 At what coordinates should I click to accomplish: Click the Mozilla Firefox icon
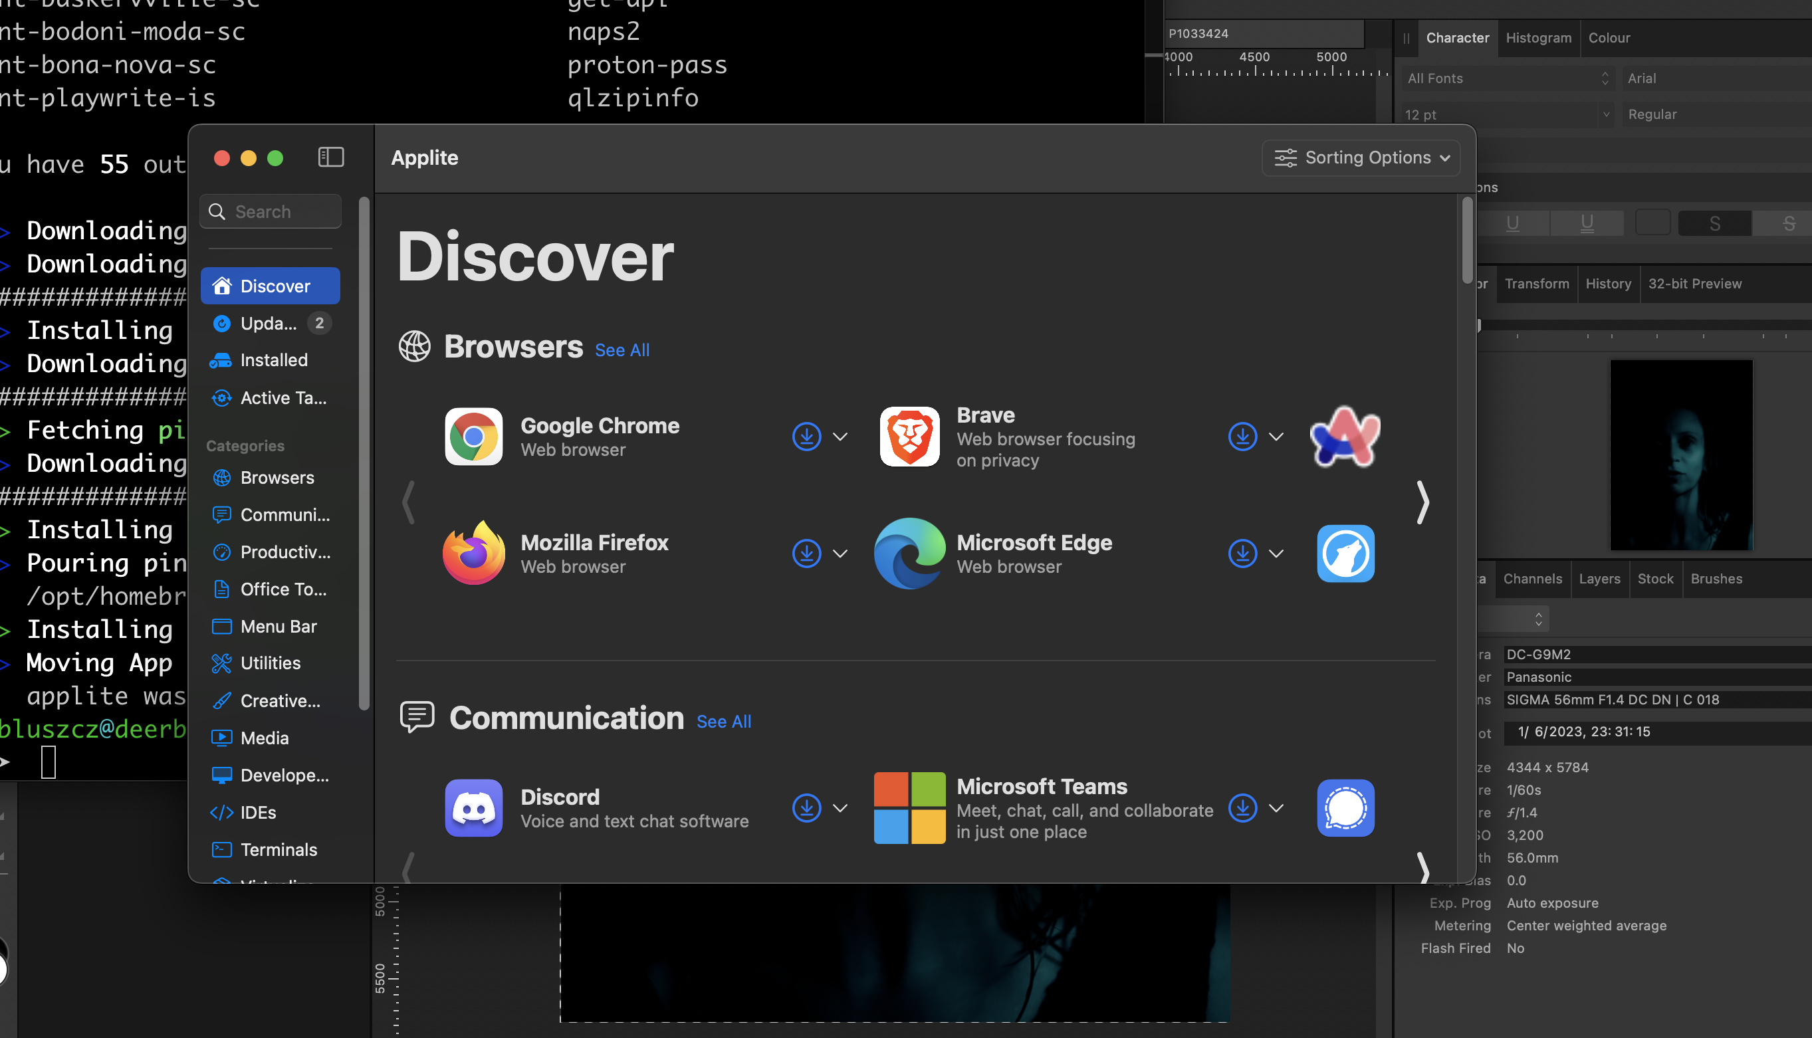click(473, 553)
